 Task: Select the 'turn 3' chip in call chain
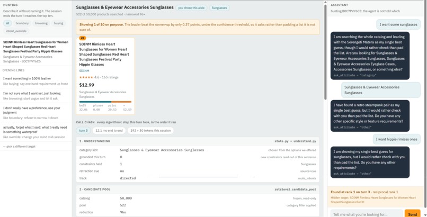[x=83, y=131]
